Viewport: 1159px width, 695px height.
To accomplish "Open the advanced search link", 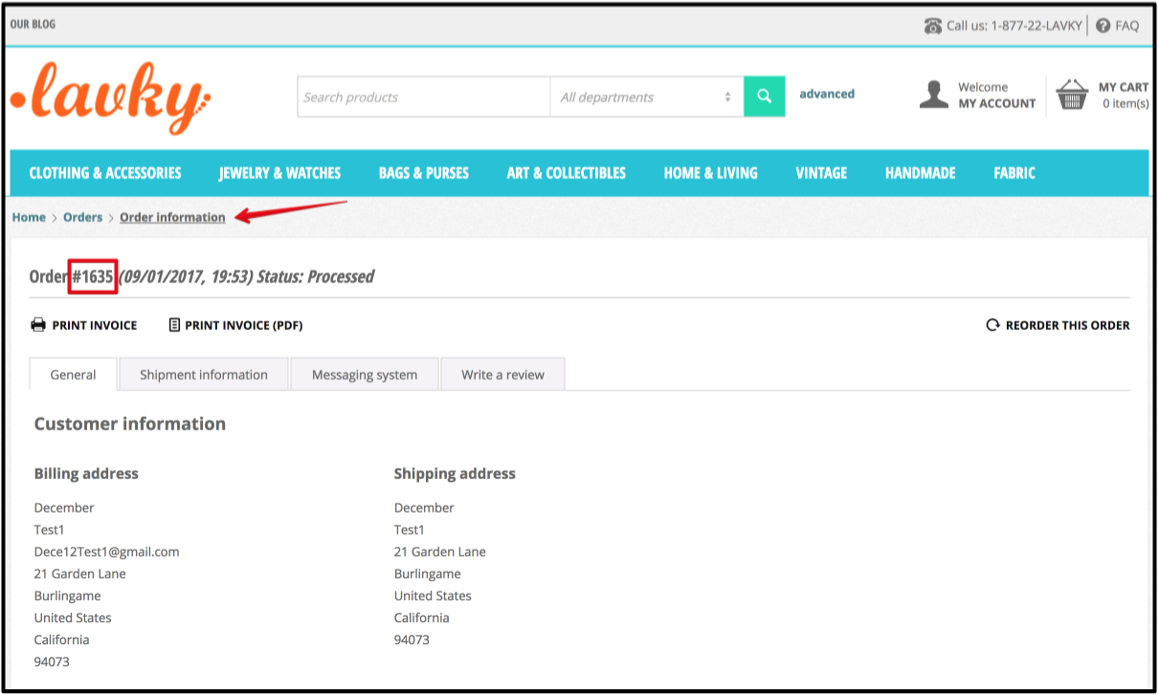I will point(826,94).
